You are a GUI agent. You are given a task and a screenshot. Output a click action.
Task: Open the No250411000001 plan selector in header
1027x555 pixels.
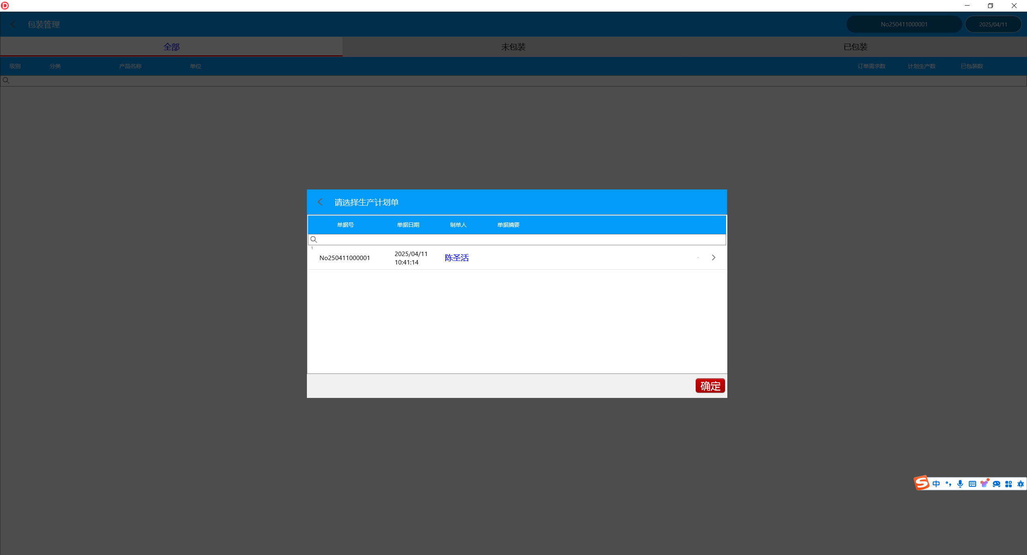pos(904,24)
